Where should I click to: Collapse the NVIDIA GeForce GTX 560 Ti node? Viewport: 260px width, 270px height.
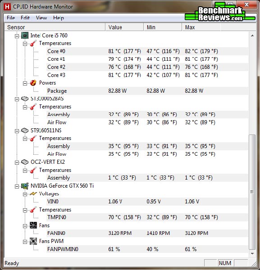click(x=17, y=186)
